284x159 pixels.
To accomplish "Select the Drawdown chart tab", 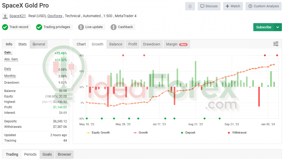I will (x=152, y=44).
